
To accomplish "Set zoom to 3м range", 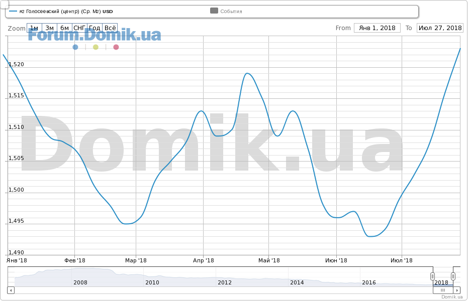I will click(49, 28).
